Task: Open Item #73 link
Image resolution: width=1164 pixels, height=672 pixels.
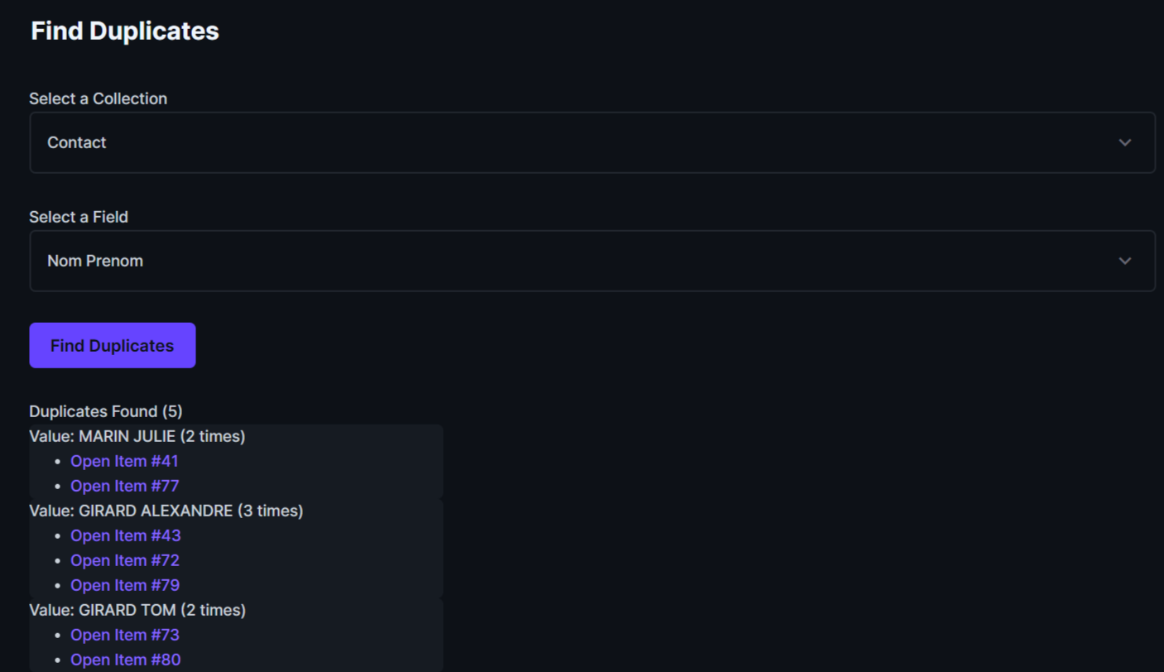Action: 124,635
